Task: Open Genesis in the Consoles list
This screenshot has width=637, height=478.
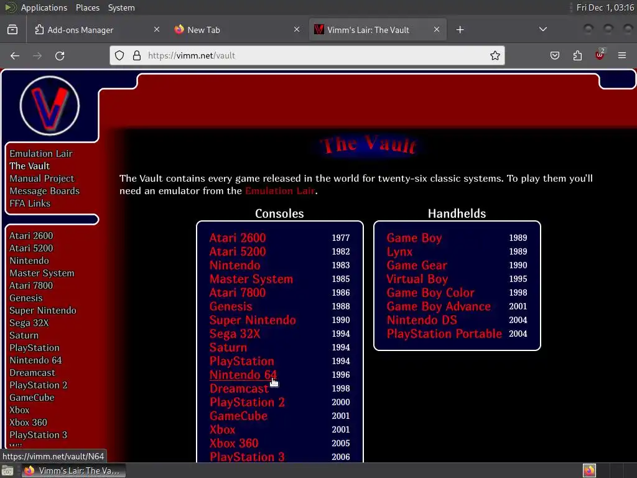Action: click(x=231, y=306)
